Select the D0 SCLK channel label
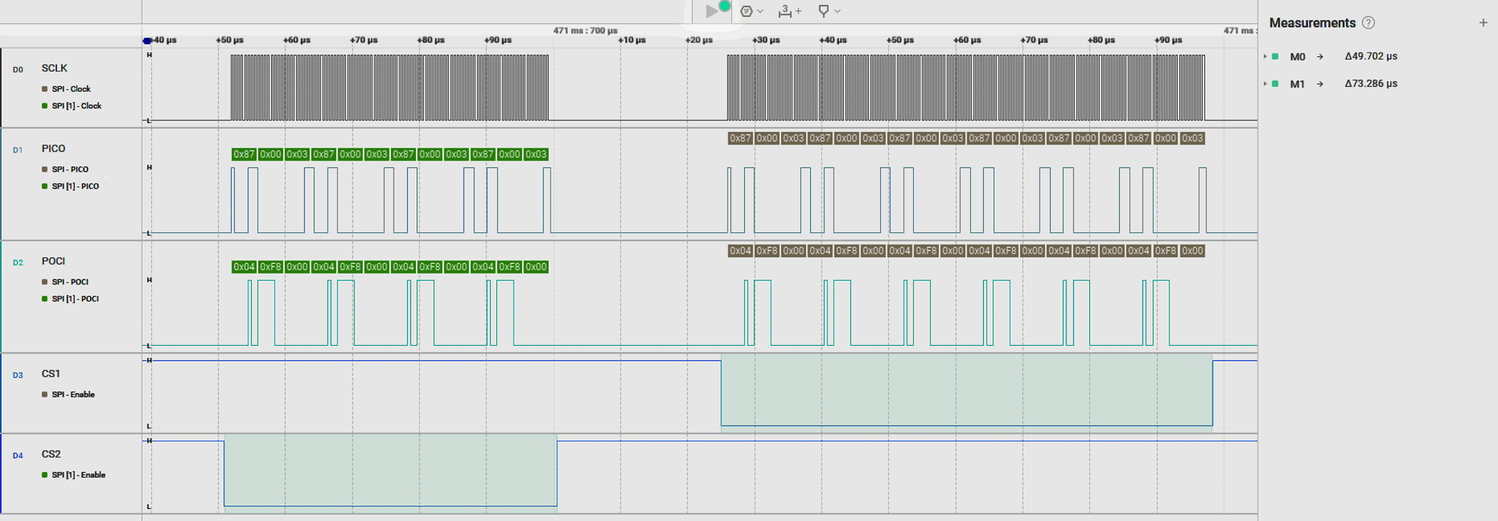The height and width of the screenshot is (521, 1498). tap(54, 68)
